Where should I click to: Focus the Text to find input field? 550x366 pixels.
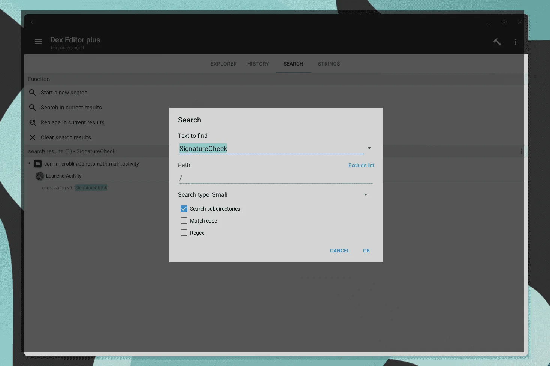tap(271, 149)
